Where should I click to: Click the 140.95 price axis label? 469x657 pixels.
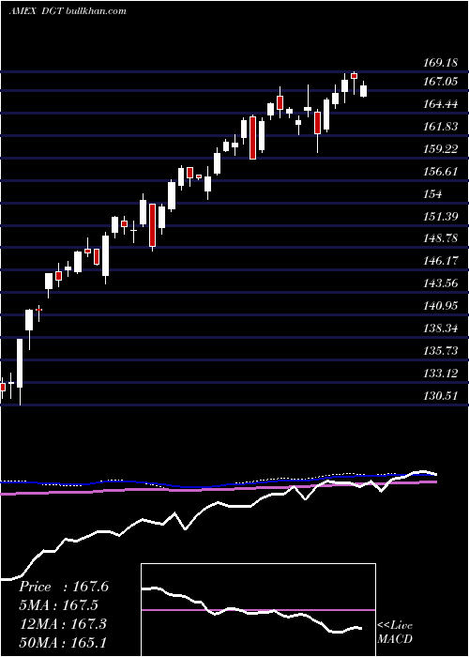click(441, 306)
